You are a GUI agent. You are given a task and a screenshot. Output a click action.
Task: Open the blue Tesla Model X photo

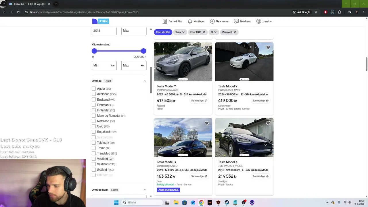pyautogui.click(x=244, y=137)
